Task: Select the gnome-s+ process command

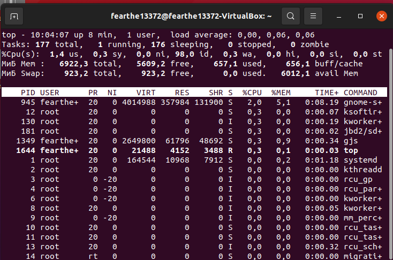Action: coord(362,102)
